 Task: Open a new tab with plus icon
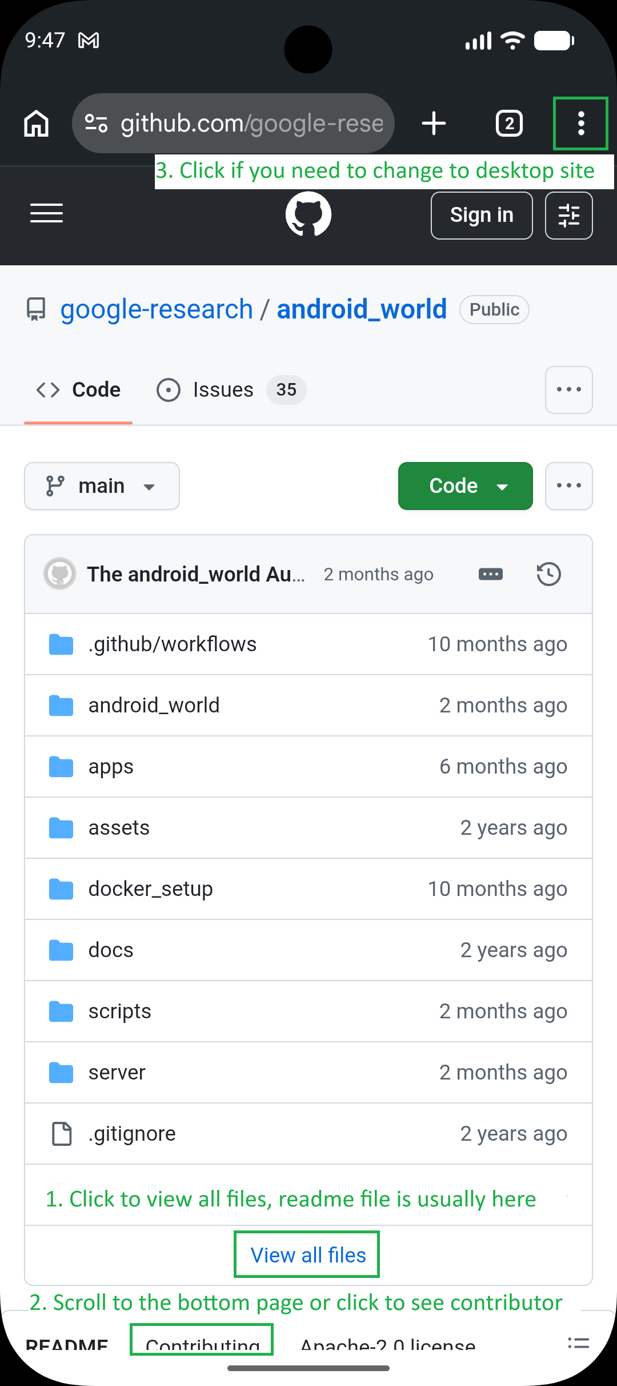pos(434,124)
